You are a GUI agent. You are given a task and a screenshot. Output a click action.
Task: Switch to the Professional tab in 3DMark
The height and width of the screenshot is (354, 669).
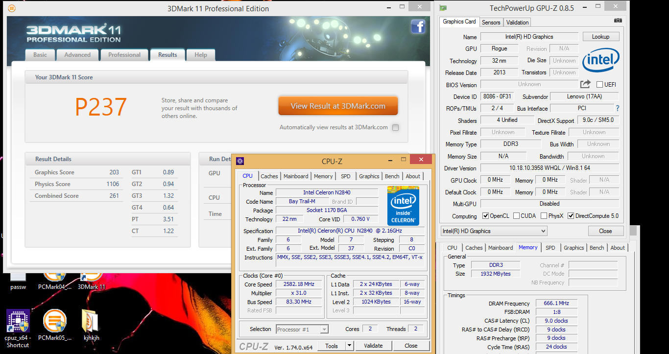click(x=124, y=55)
